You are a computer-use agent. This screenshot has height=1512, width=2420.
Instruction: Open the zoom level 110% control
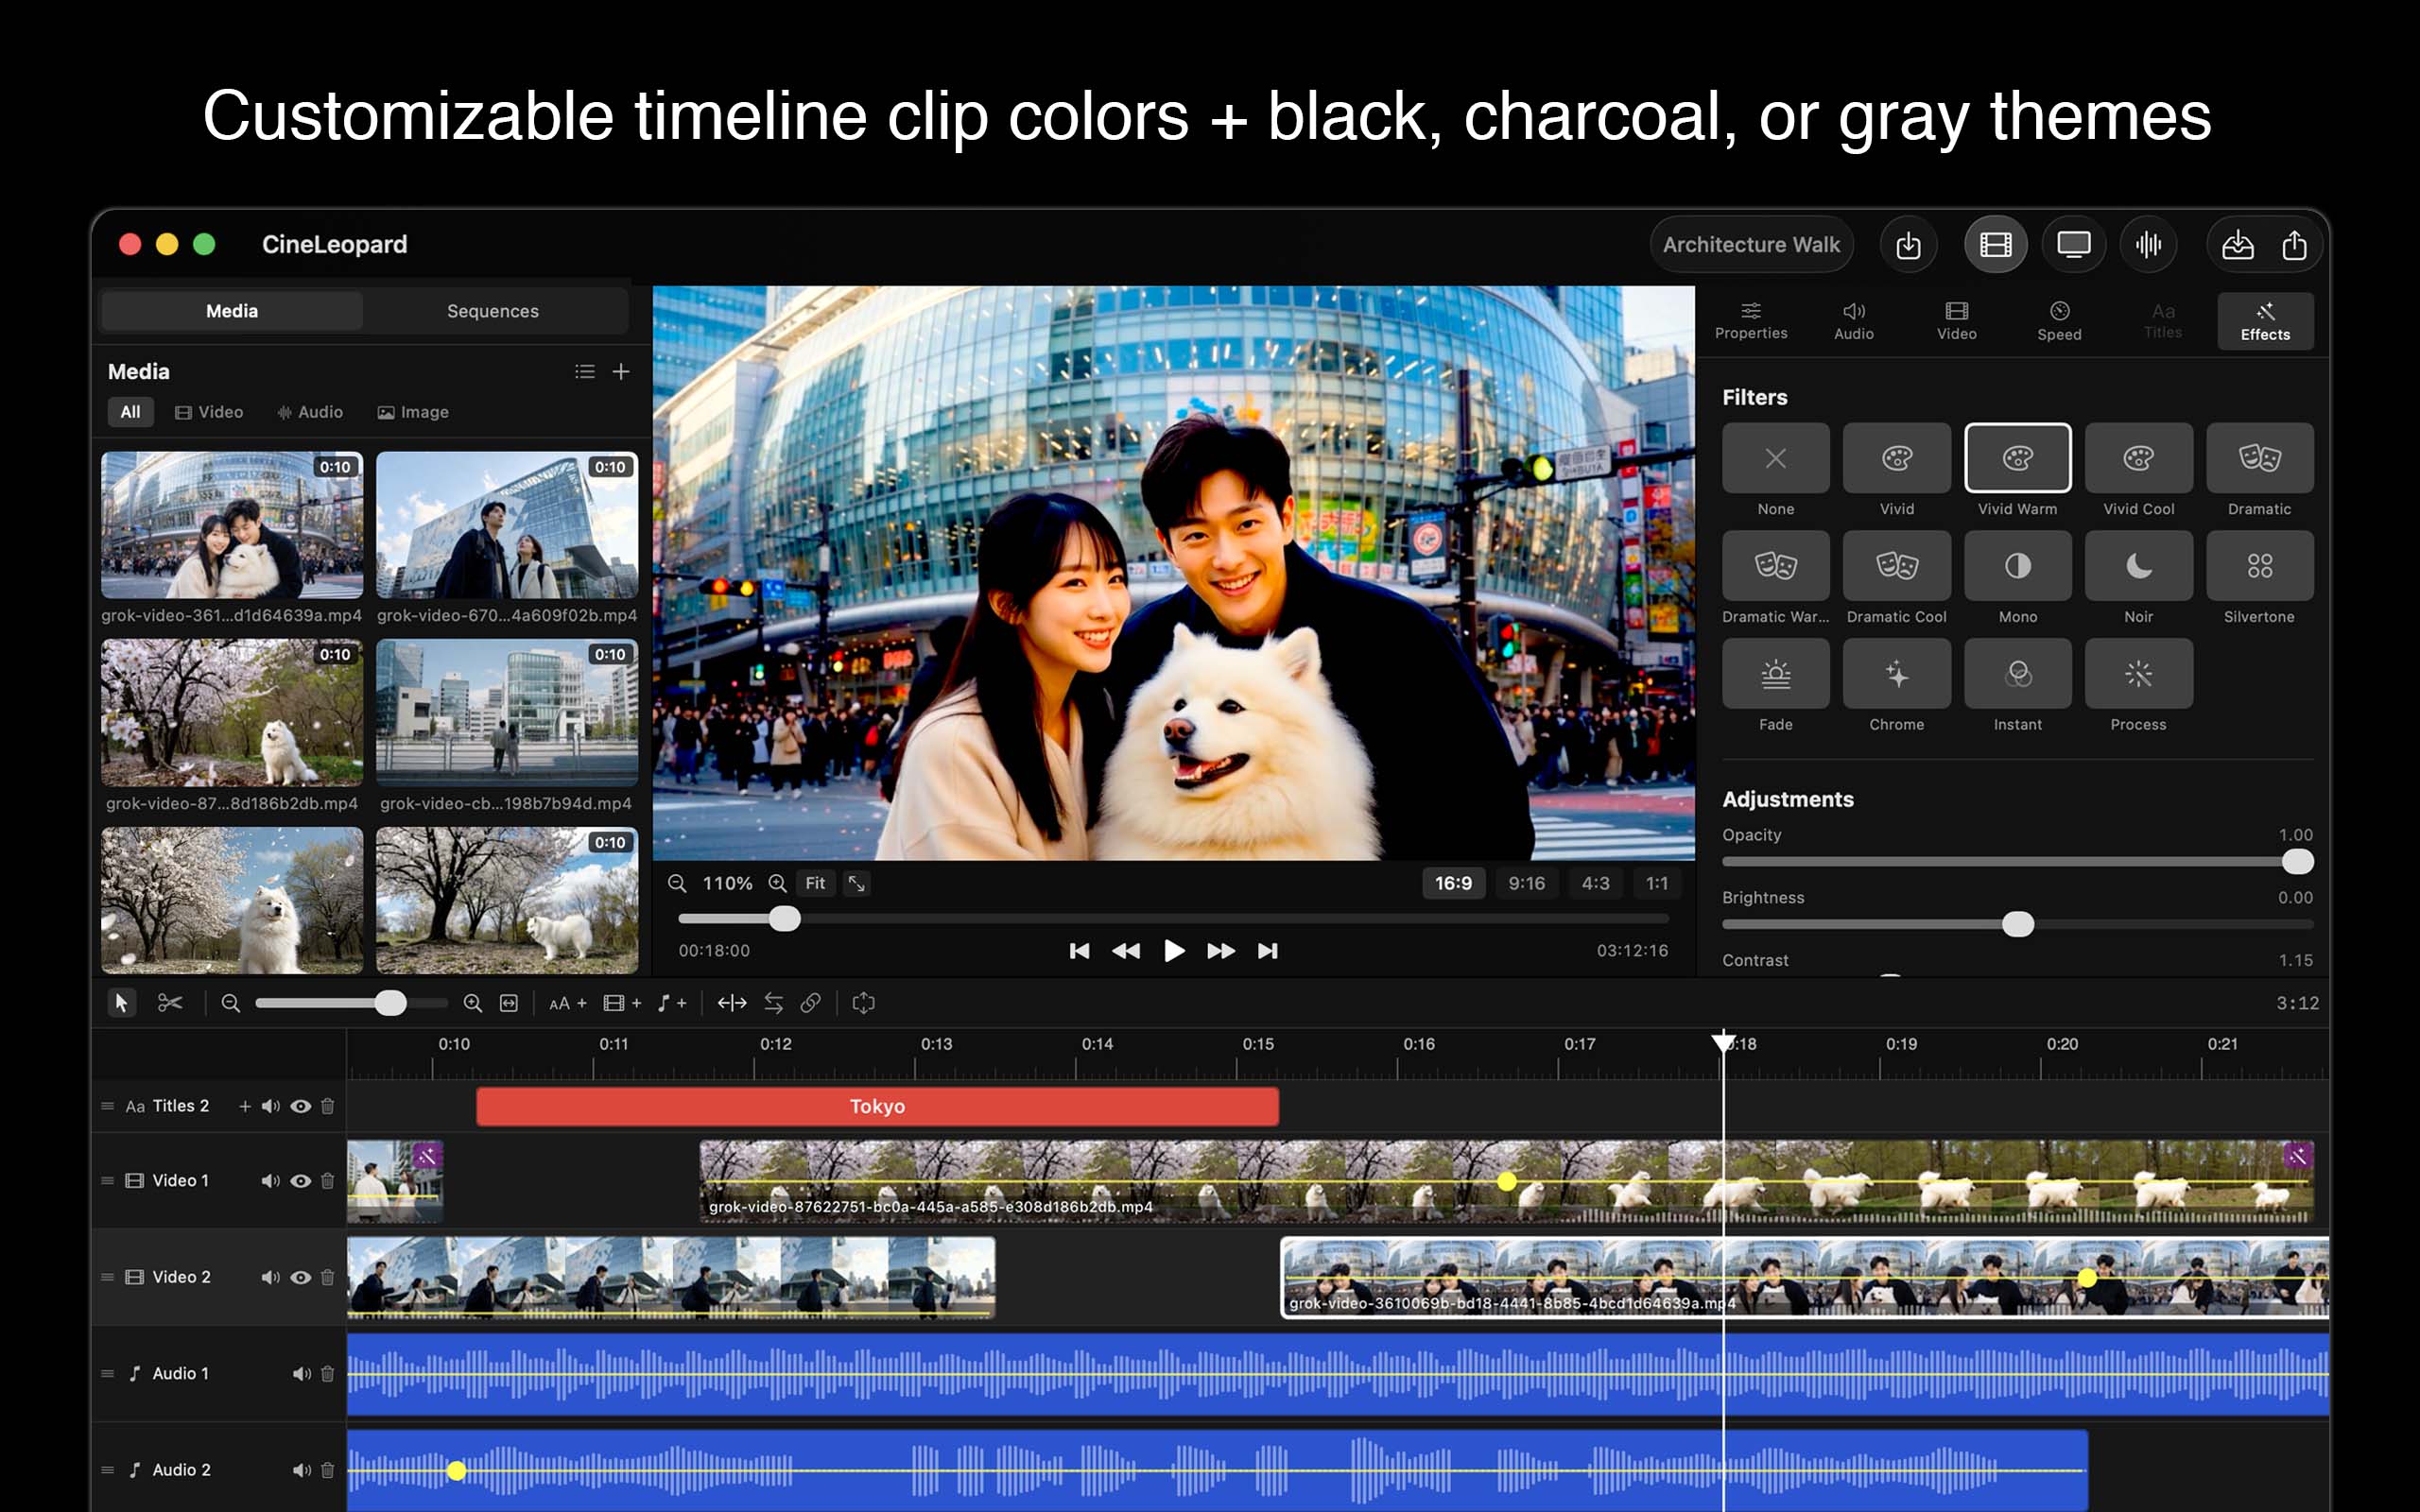point(728,883)
